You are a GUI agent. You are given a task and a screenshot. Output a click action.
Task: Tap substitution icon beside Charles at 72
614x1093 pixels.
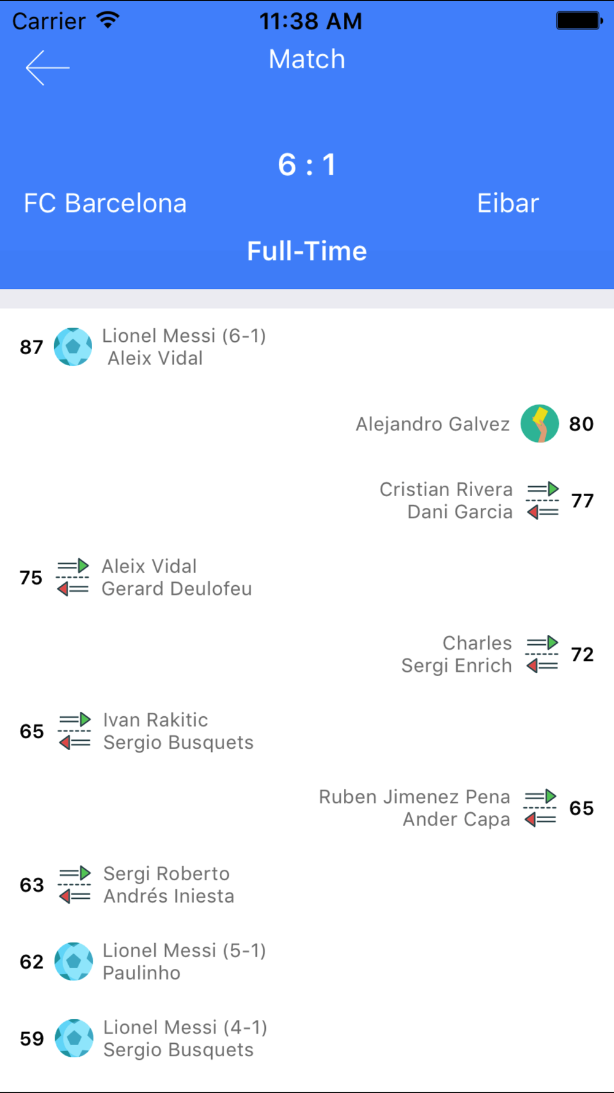(x=542, y=654)
